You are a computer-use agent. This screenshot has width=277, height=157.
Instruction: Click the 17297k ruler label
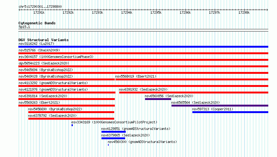[x=214, y=12]
